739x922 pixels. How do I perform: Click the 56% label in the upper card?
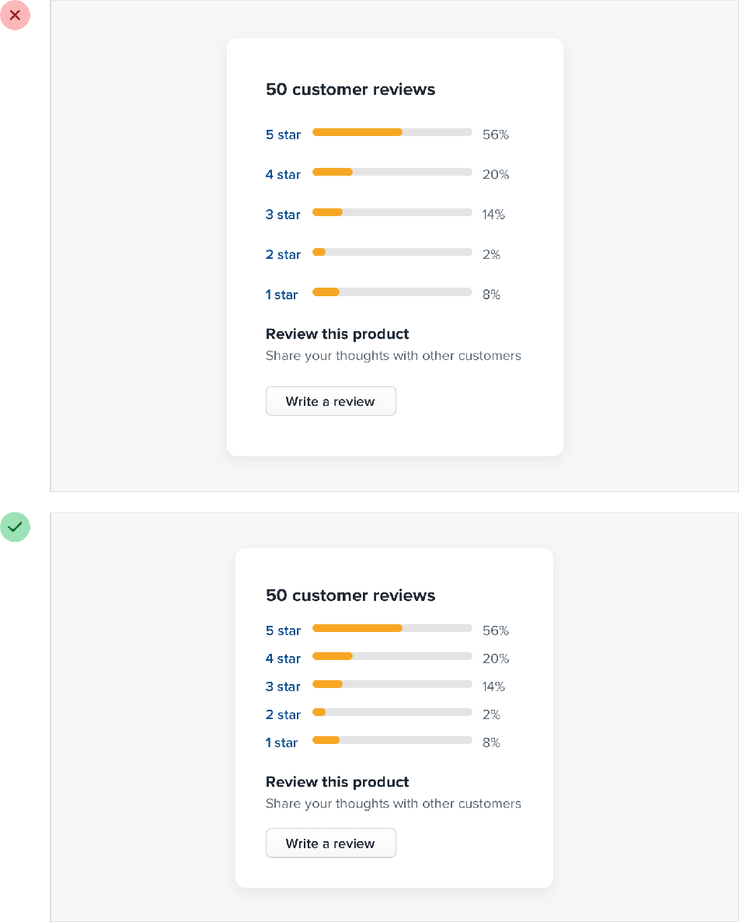495,134
